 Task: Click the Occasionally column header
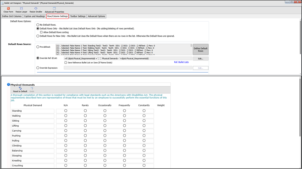(105, 105)
